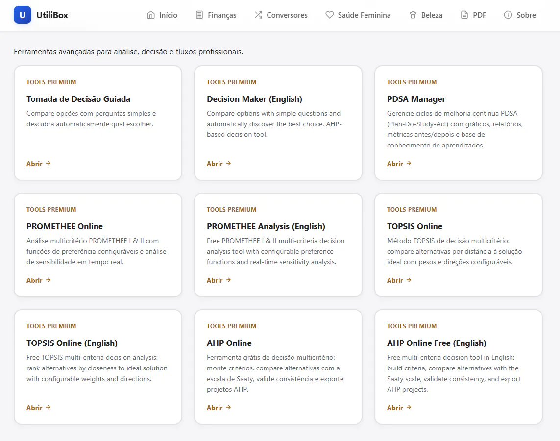Click the PDSA Manager title
This screenshot has width=560, height=441.
click(416, 99)
